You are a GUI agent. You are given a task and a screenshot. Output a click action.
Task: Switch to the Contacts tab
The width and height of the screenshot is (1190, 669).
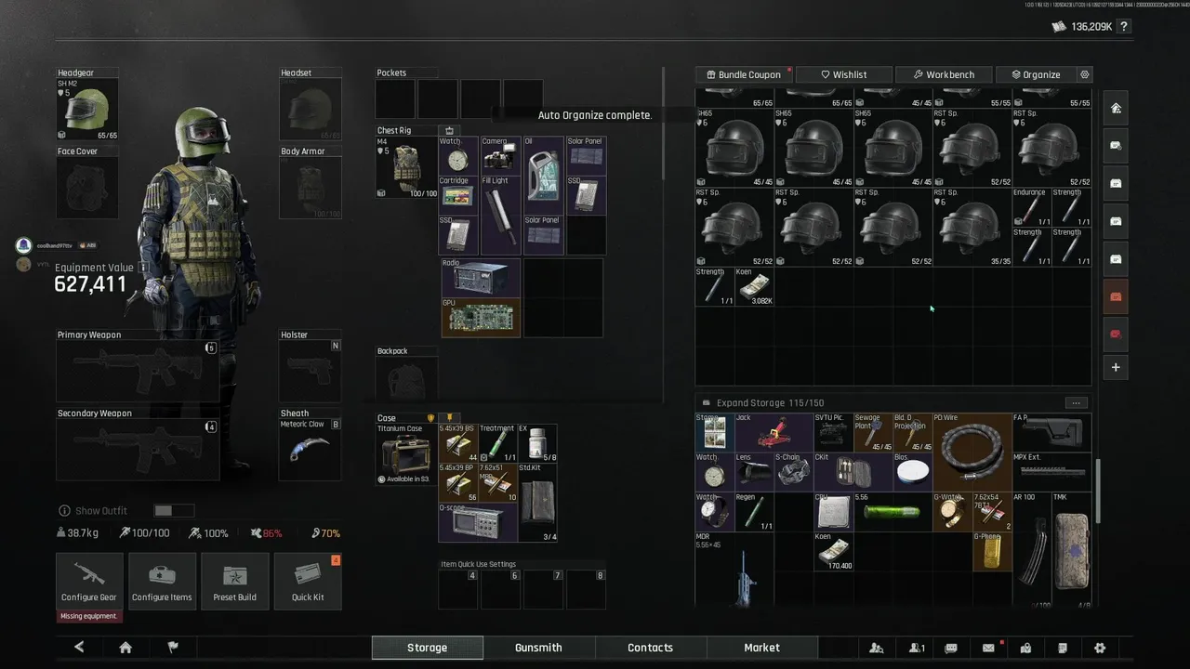pos(650,648)
